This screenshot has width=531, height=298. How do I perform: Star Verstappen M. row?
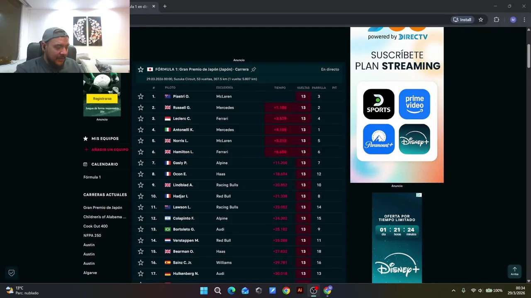(x=141, y=240)
